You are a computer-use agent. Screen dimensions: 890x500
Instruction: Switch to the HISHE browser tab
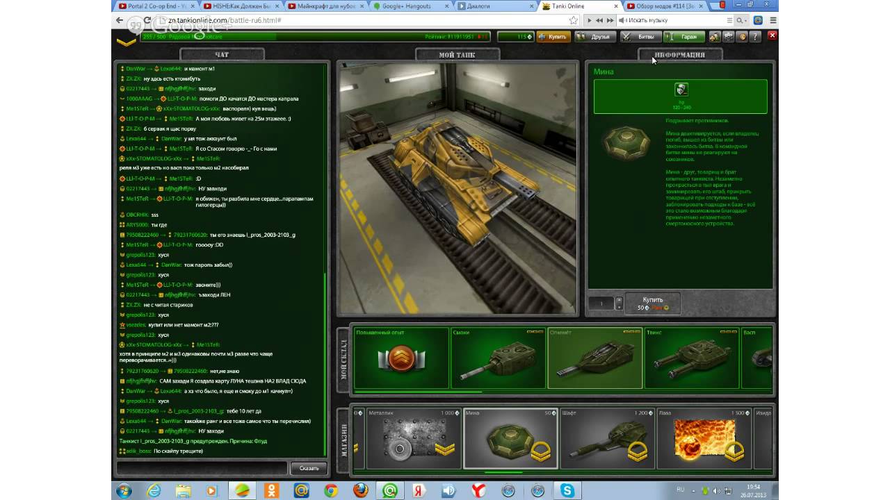(x=240, y=6)
